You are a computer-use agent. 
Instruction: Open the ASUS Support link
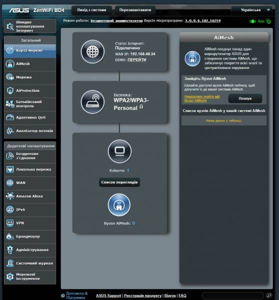tap(108, 295)
